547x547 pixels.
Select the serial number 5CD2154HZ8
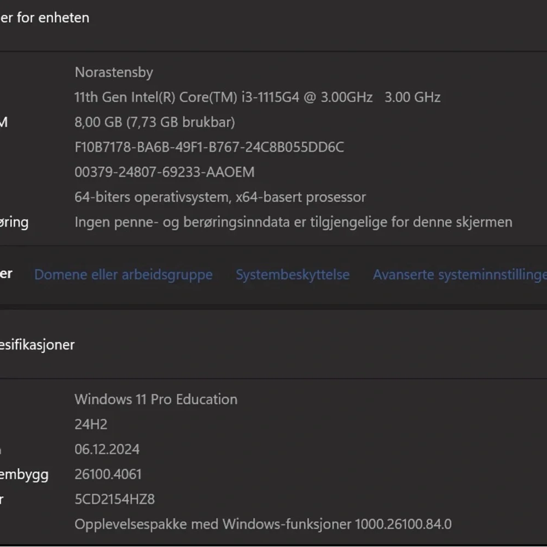[x=114, y=499]
